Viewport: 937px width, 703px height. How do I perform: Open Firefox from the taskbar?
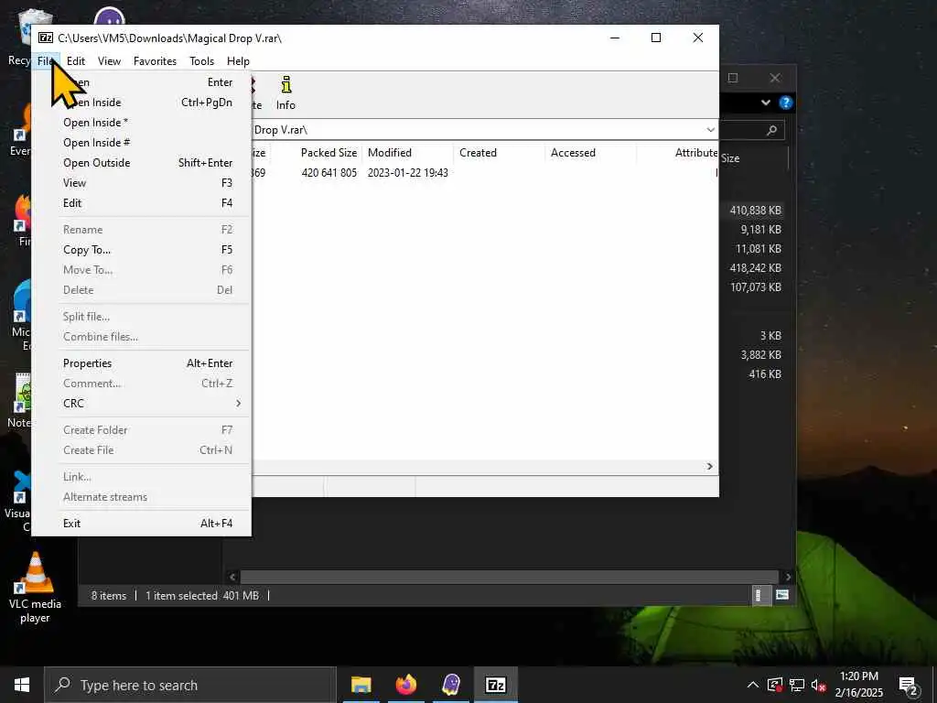(405, 685)
